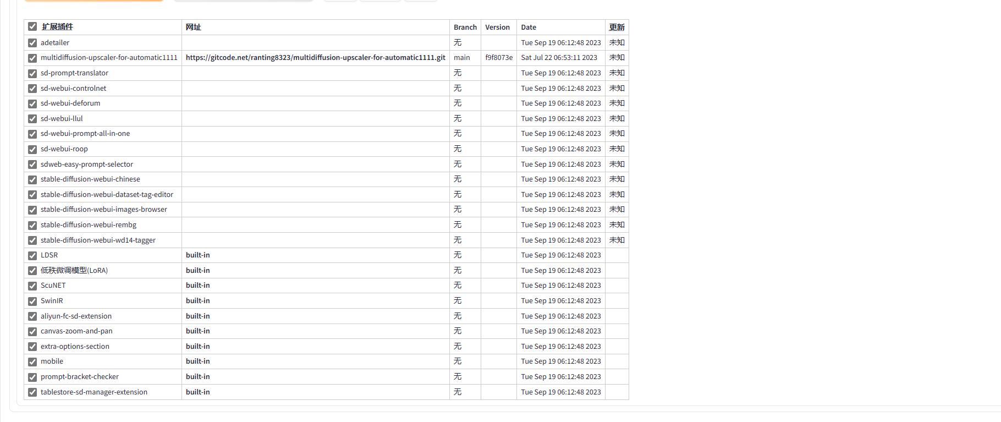Disable the SwinIR extension checkbox
This screenshot has width=1001, height=422.
[32, 301]
